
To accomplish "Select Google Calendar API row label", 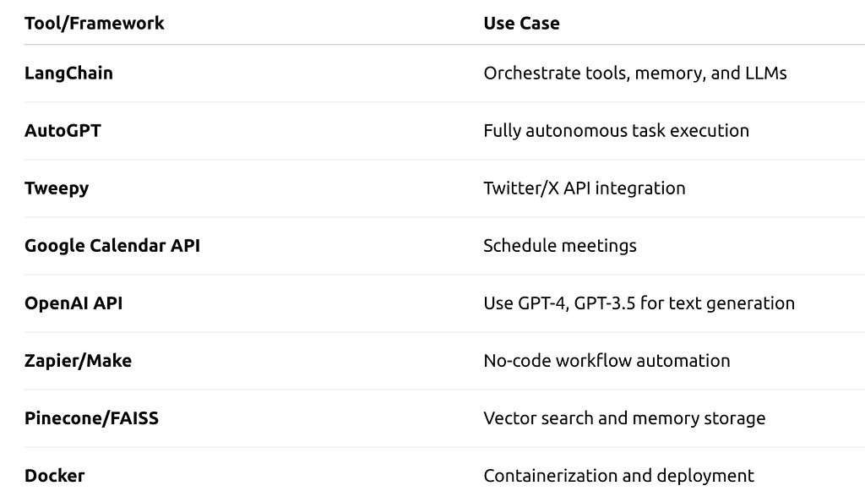I will (x=112, y=246).
